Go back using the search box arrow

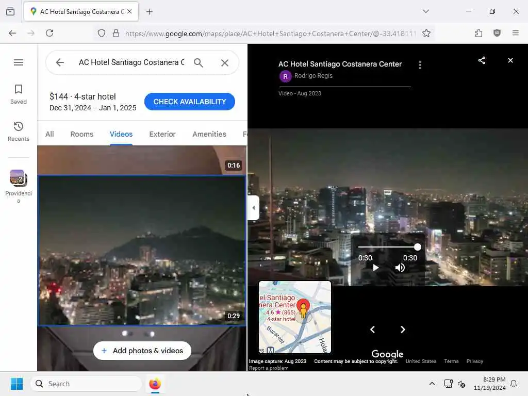[60, 62]
